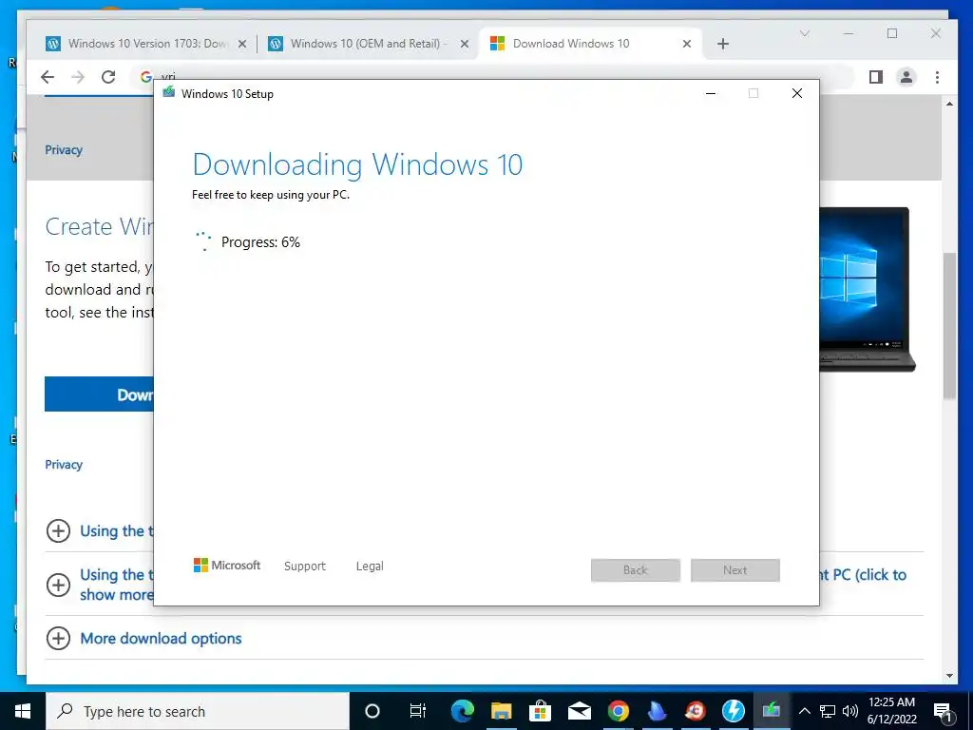Open the Windows Start menu
Screen dimensions: 973x730
[x=23, y=711]
